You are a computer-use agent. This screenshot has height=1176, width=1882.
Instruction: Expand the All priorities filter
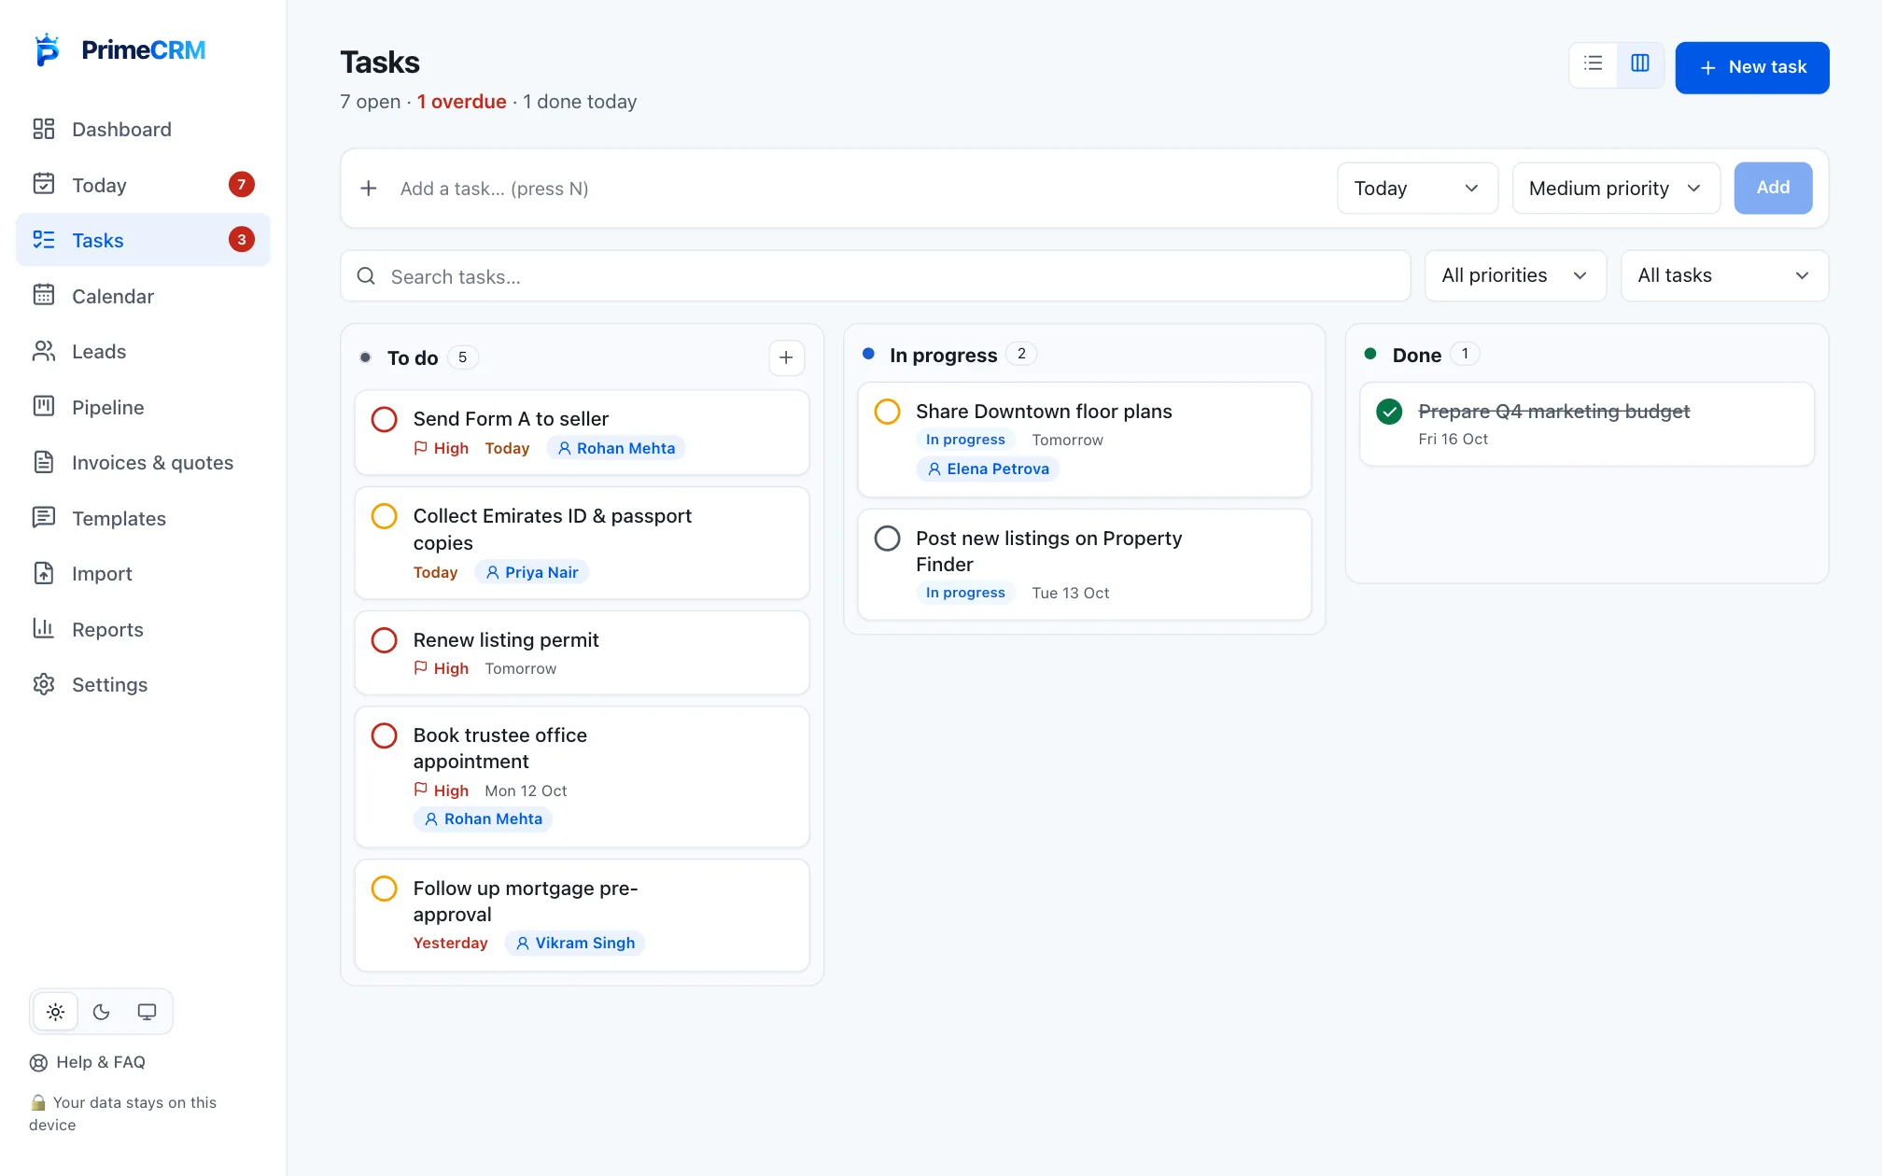coord(1515,275)
